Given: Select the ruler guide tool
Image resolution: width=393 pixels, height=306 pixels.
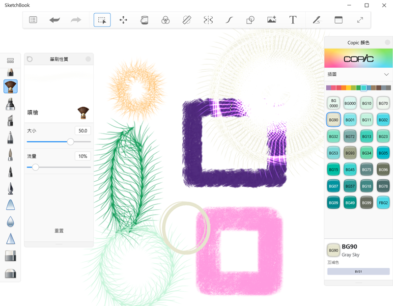Looking at the screenshot, I should pos(187,20).
